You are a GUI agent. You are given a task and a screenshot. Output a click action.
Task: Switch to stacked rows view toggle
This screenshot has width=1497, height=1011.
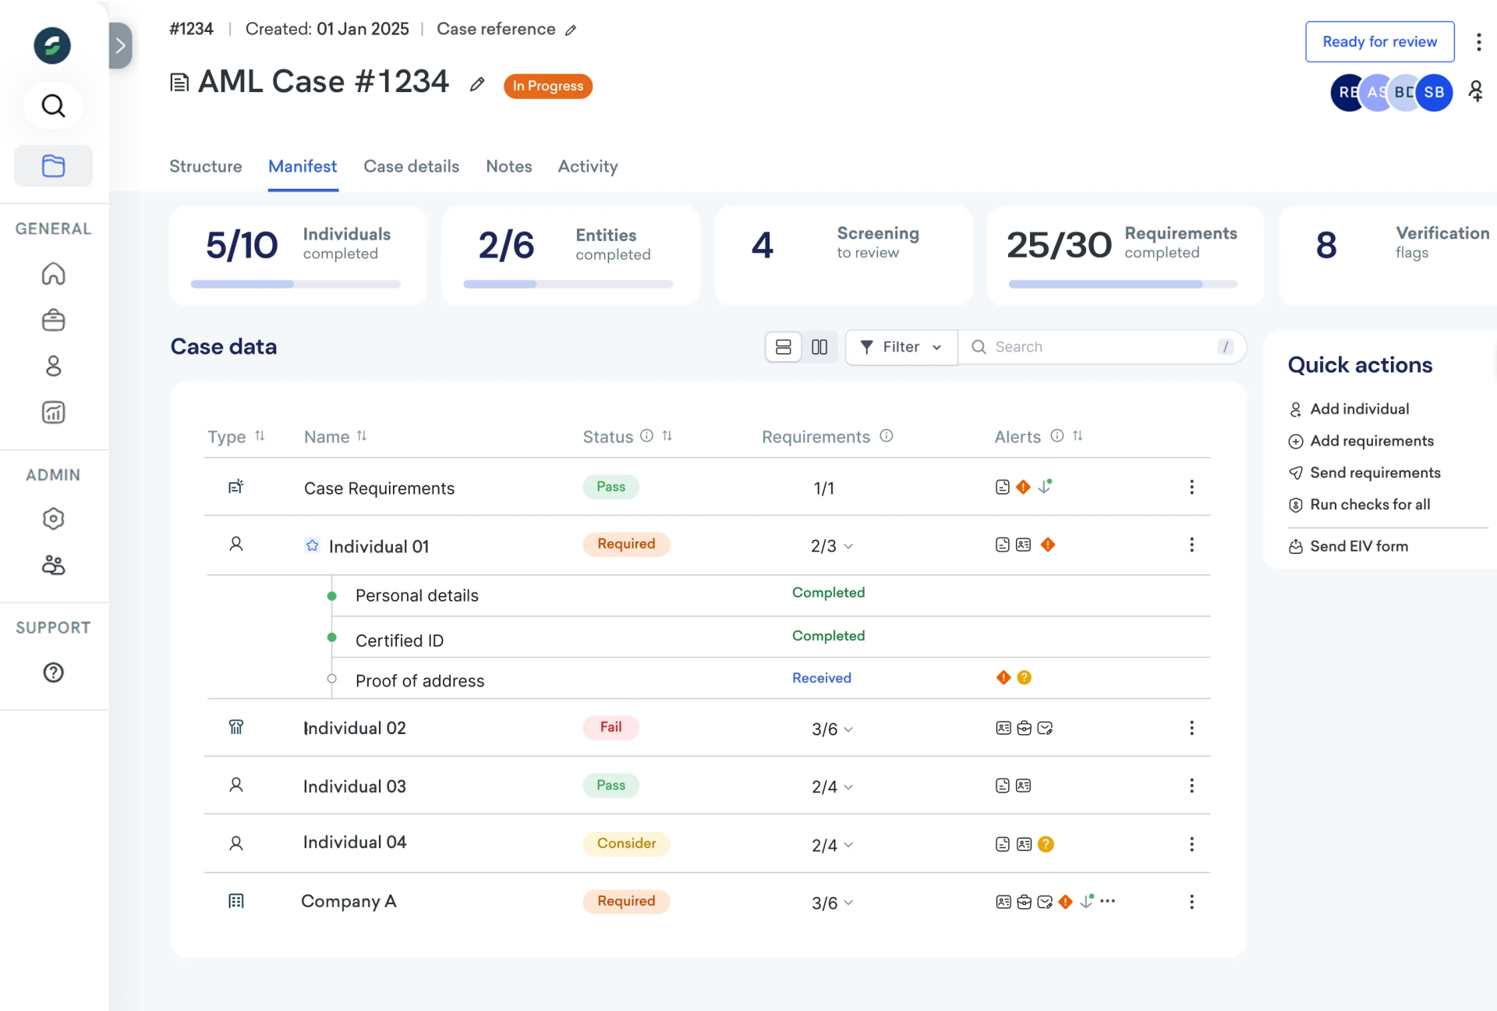tap(784, 347)
